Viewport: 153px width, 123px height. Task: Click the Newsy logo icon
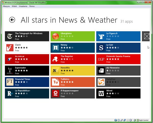point(55,48)
